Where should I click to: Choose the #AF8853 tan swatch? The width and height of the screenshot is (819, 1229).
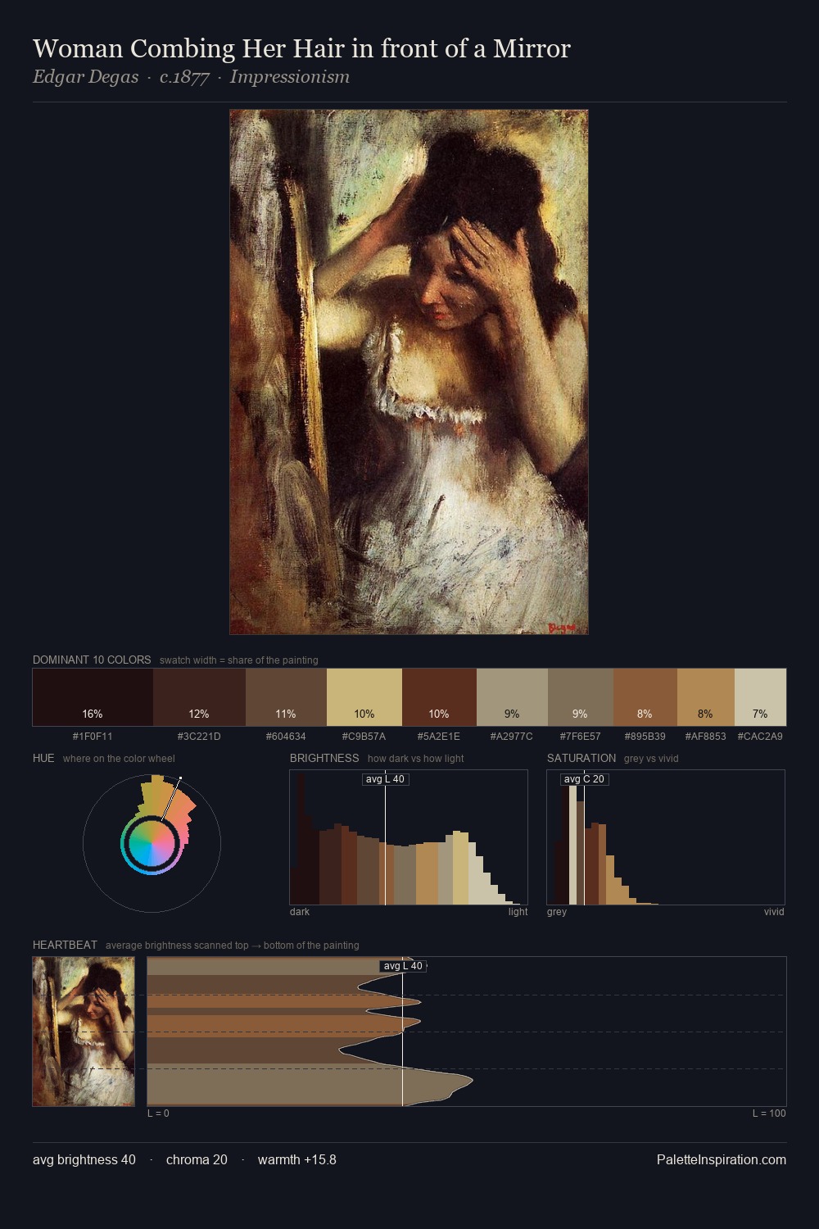coord(705,697)
